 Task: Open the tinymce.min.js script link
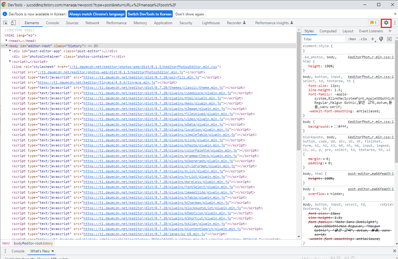(97, 82)
